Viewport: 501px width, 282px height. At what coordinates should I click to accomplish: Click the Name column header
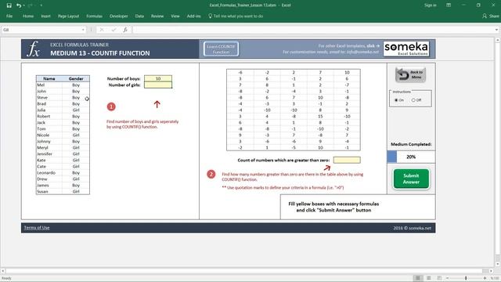coord(49,78)
